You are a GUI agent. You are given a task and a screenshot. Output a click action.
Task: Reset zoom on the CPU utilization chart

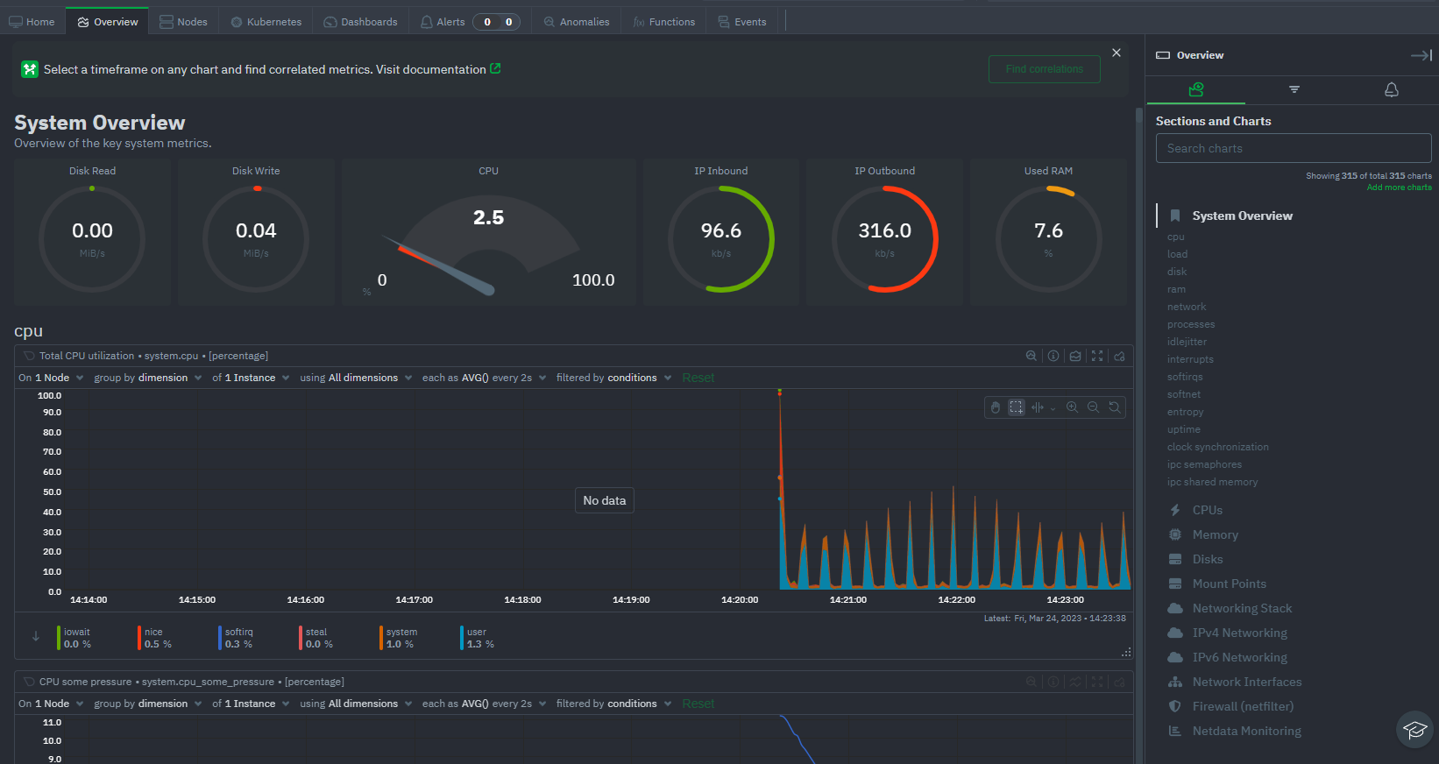coord(1115,407)
